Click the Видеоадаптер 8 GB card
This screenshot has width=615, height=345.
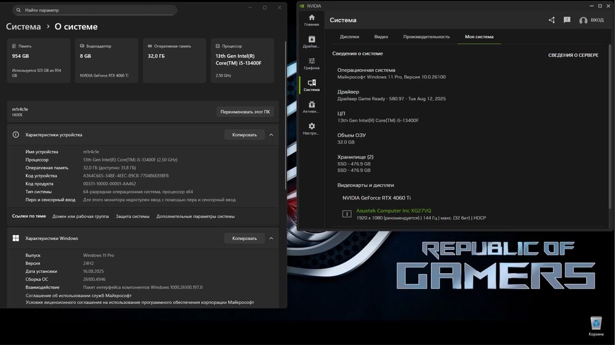pos(106,61)
